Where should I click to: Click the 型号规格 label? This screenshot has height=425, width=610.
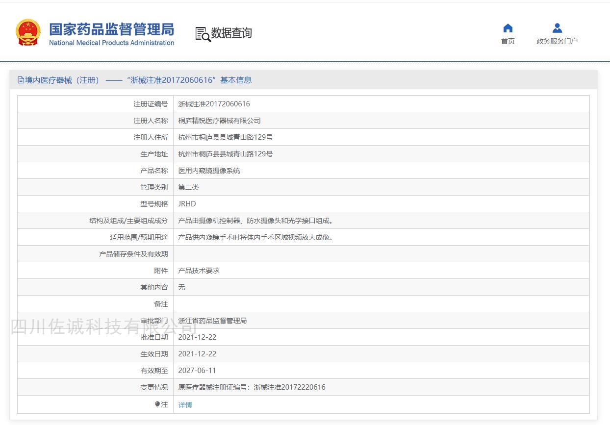click(x=154, y=204)
